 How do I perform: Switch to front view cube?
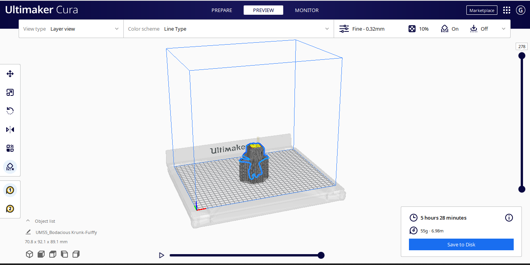pyautogui.click(x=41, y=254)
